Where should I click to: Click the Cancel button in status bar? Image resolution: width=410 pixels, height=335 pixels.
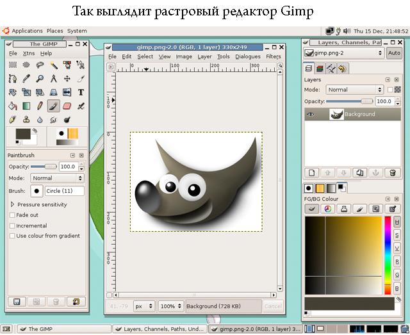tap(273, 306)
